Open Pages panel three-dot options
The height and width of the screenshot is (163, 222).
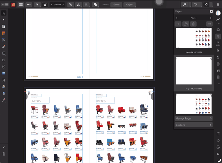[209, 24]
